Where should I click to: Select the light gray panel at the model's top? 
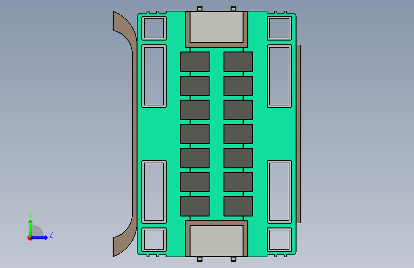pos(216,27)
